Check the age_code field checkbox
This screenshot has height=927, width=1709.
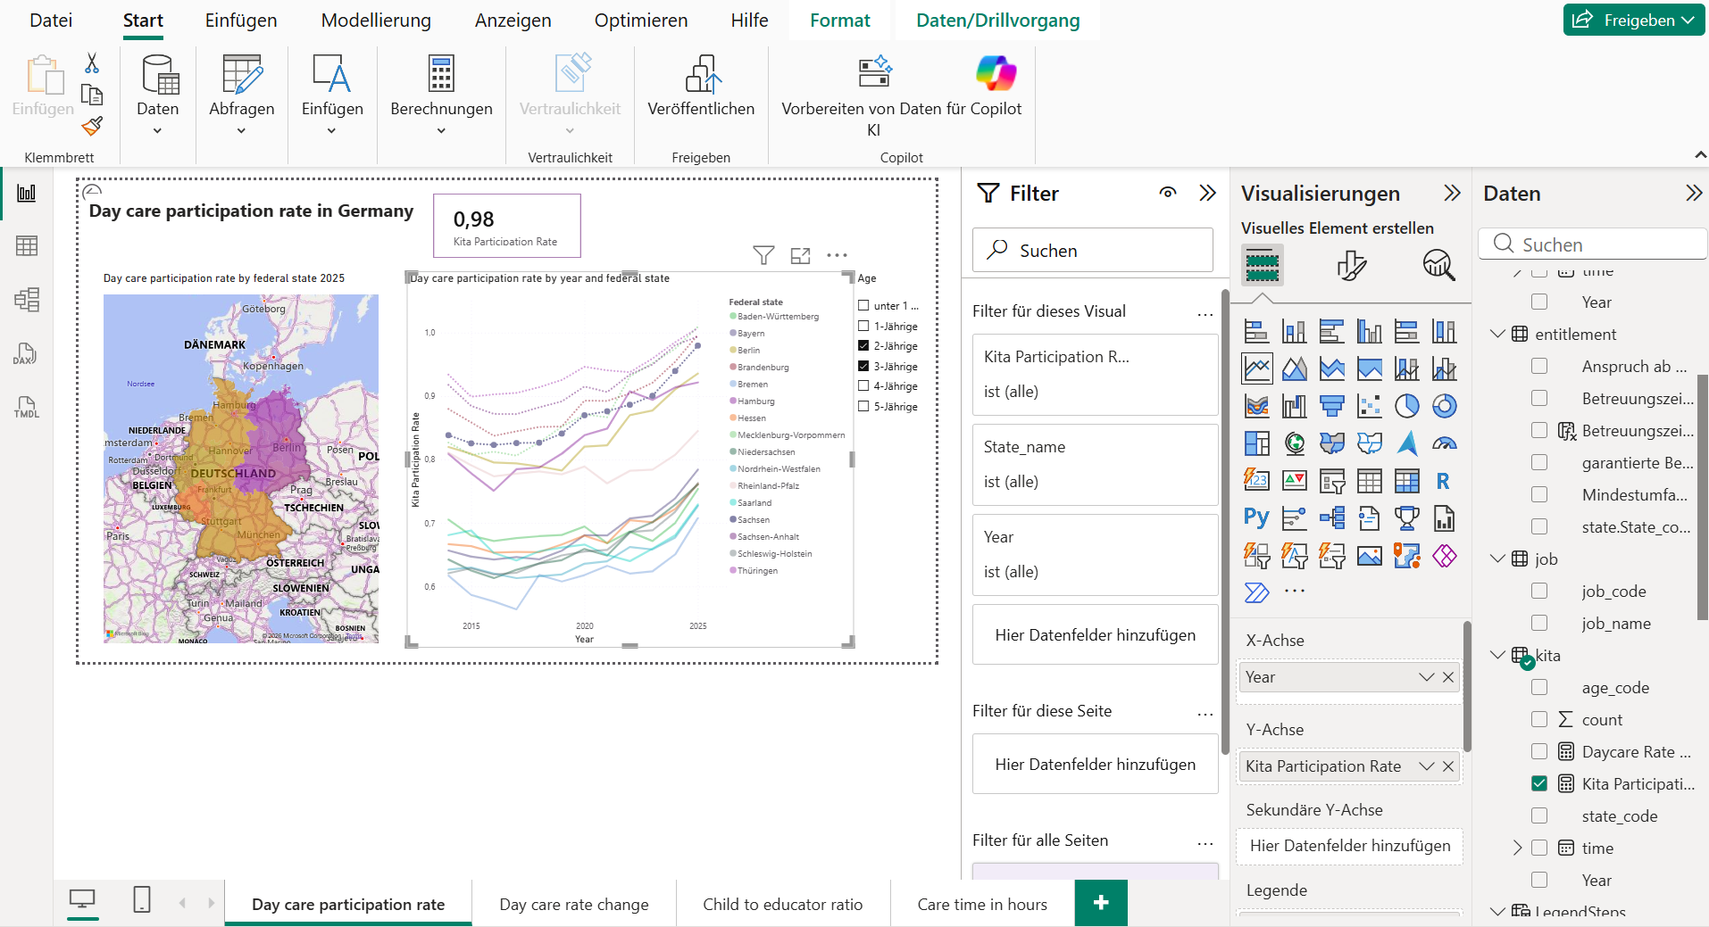pyautogui.click(x=1539, y=688)
